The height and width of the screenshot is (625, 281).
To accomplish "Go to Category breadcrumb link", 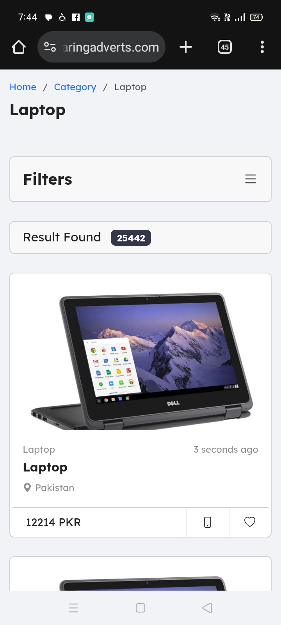I will [x=75, y=87].
